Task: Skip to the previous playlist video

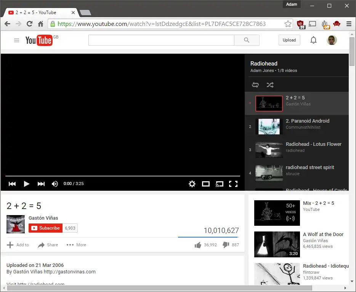Action: 12,183
